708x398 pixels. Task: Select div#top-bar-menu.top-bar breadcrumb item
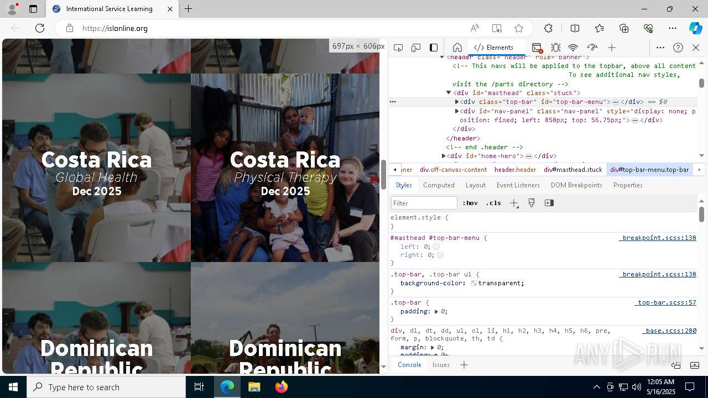click(649, 170)
